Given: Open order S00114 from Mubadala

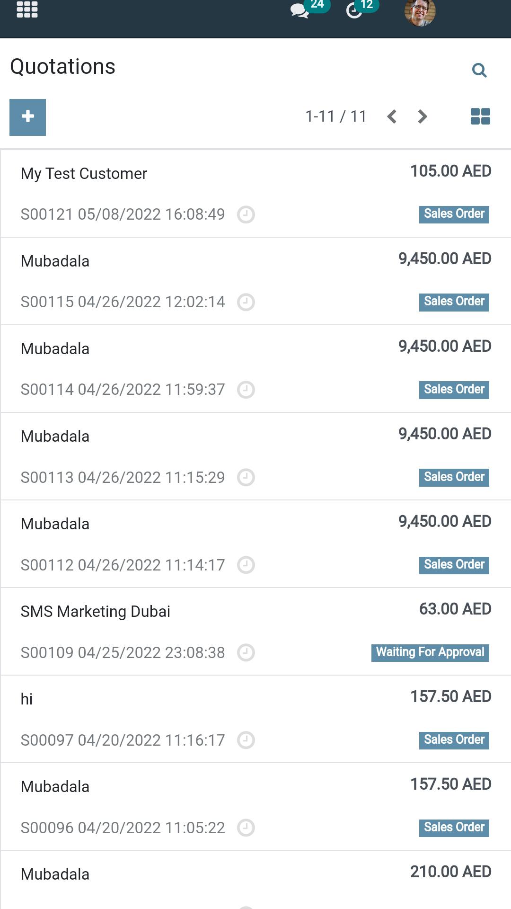Looking at the screenshot, I should (255, 369).
